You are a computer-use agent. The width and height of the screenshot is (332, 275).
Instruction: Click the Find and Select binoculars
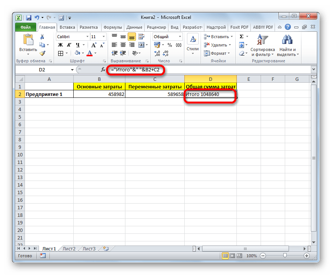[288, 45]
